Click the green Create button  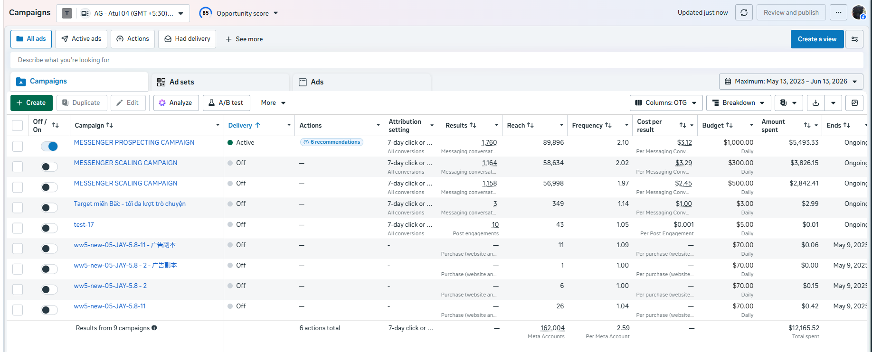[31, 103]
